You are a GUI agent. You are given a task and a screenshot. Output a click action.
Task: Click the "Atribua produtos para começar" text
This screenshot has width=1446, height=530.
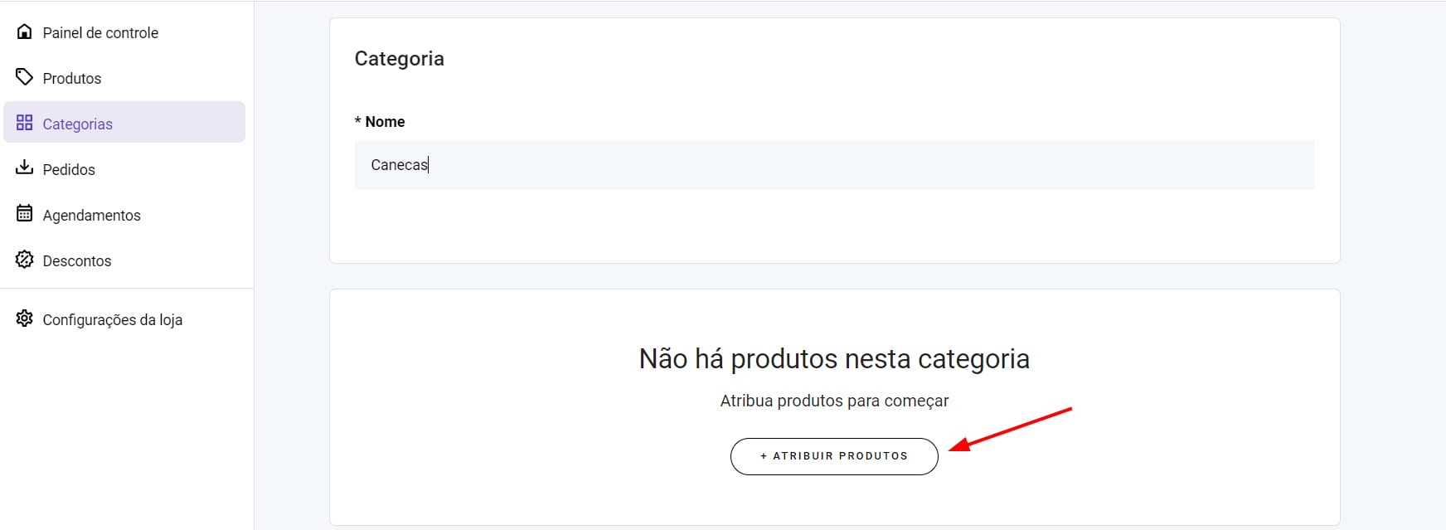(834, 401)
